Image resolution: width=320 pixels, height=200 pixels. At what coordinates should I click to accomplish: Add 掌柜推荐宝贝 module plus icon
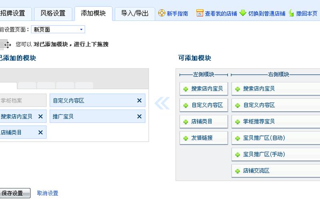click(x=238, y=122)
